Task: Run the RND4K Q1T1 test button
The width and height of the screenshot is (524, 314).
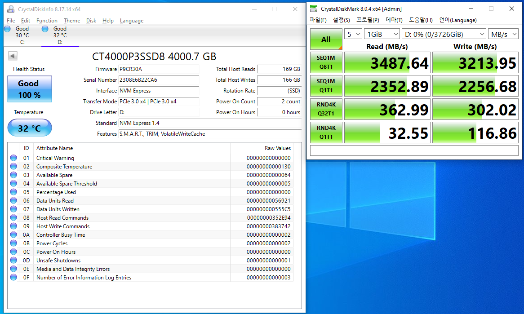Action: tap(326, 132)
